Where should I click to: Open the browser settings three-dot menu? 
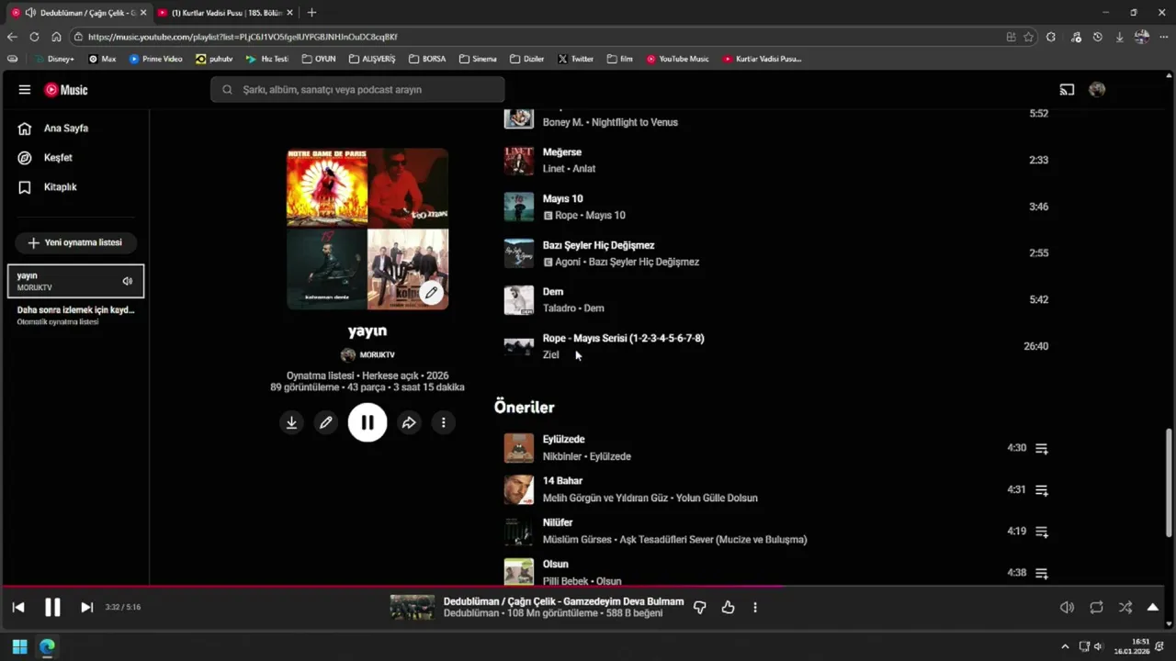pos(1164,37)
